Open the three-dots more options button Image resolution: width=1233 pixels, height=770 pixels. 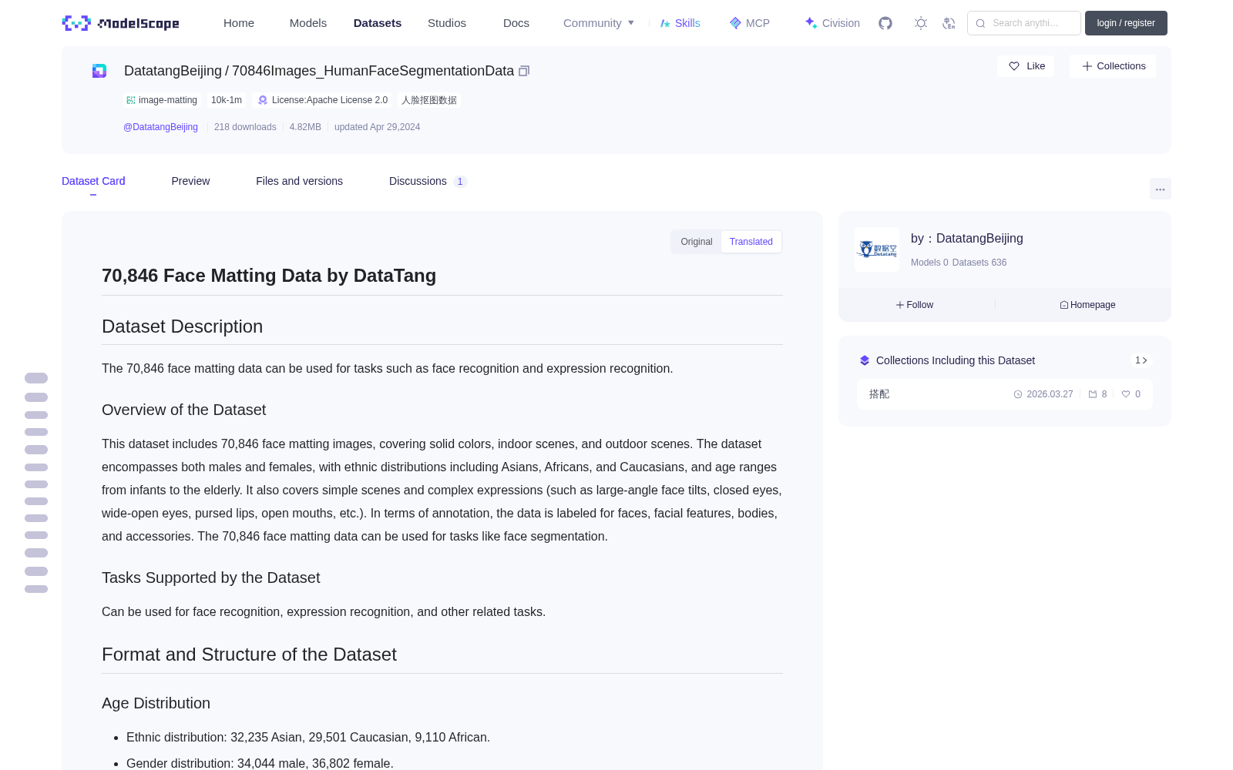1160,189
